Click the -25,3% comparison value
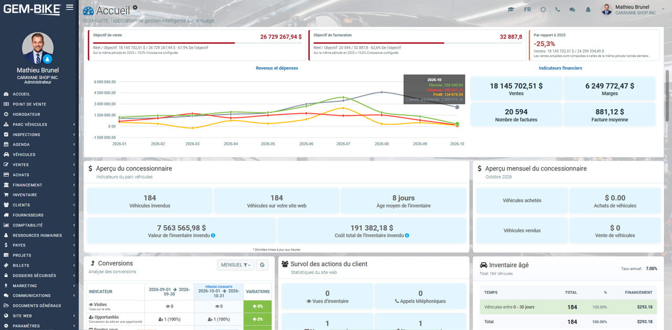The height and width of the screenshot is (330, 672). (x=544, y=44)
